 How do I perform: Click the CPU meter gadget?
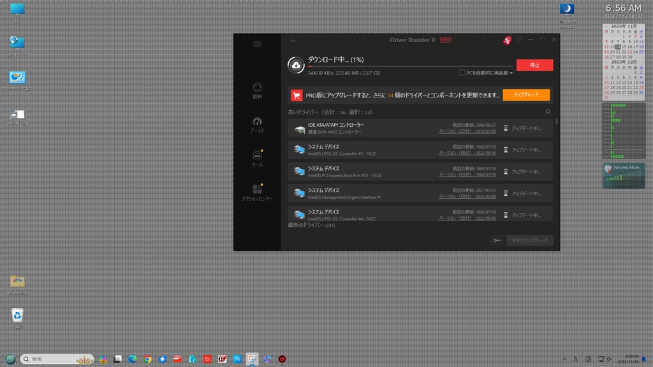[624, 131]
